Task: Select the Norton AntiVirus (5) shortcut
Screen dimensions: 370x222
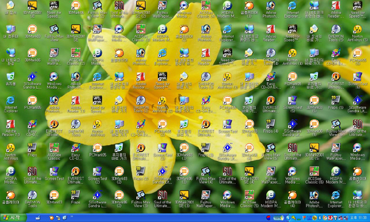Action: coord(358,33)
